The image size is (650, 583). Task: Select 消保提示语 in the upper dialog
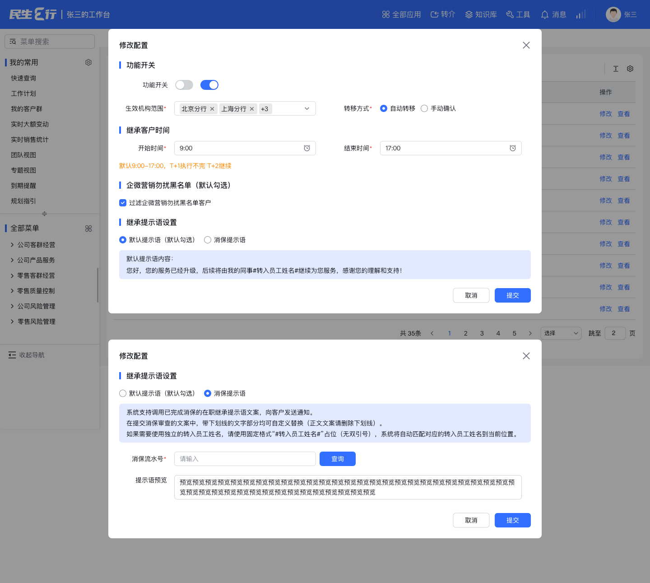(x=208, y=240)
